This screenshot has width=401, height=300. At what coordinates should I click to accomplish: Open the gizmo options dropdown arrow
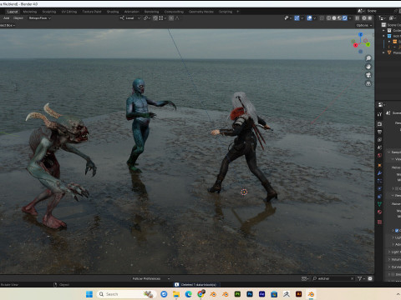tap(302, 18)
